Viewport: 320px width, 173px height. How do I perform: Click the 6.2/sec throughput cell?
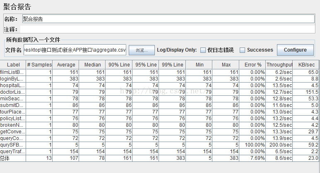coord(279,72)
